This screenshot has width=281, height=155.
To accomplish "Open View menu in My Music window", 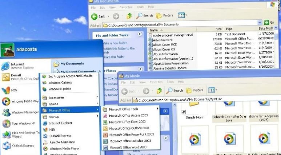I will click(x=142, y=82).
